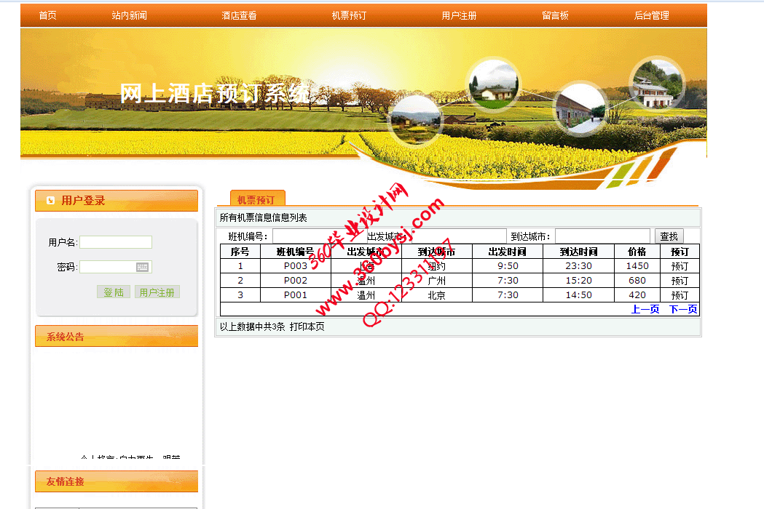The height and width of the screenshot is (509, 764).
Task: Click the 14:50 arrival time cell
Action: coord(578,295)
